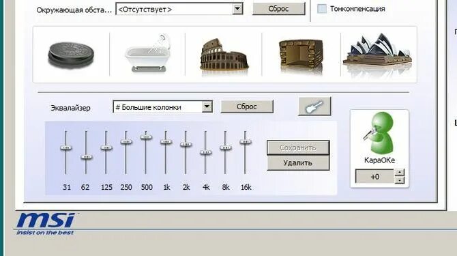Increase KaraOKe key with up arrow
This screenshot has height=256, width=457.
[400, 173]
